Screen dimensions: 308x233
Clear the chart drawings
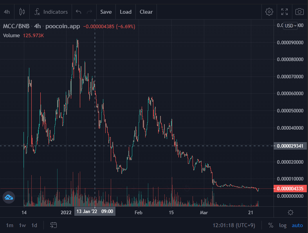[146, 12]
